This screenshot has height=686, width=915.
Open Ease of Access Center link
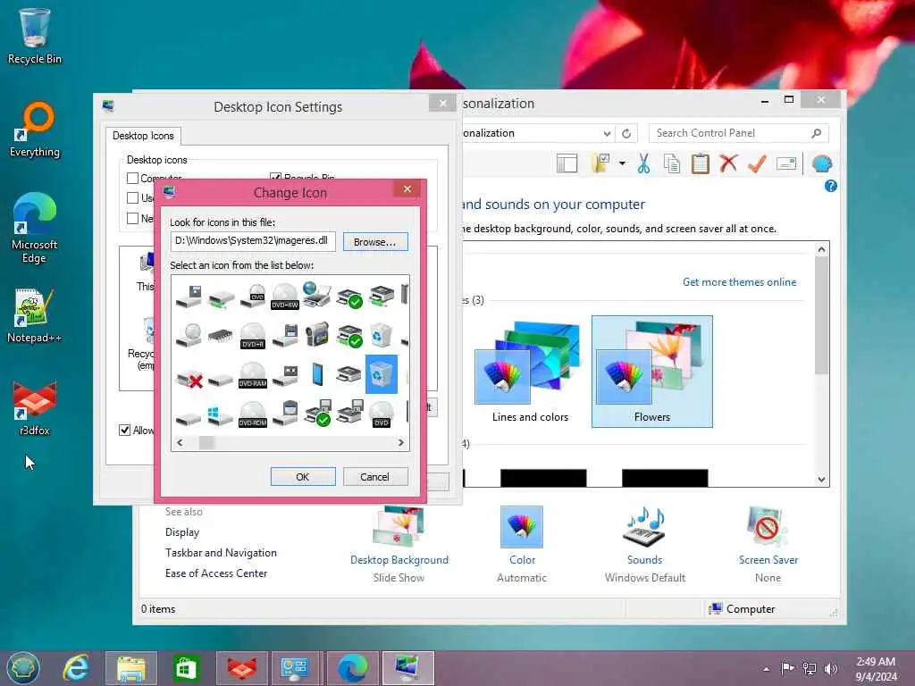216,573
